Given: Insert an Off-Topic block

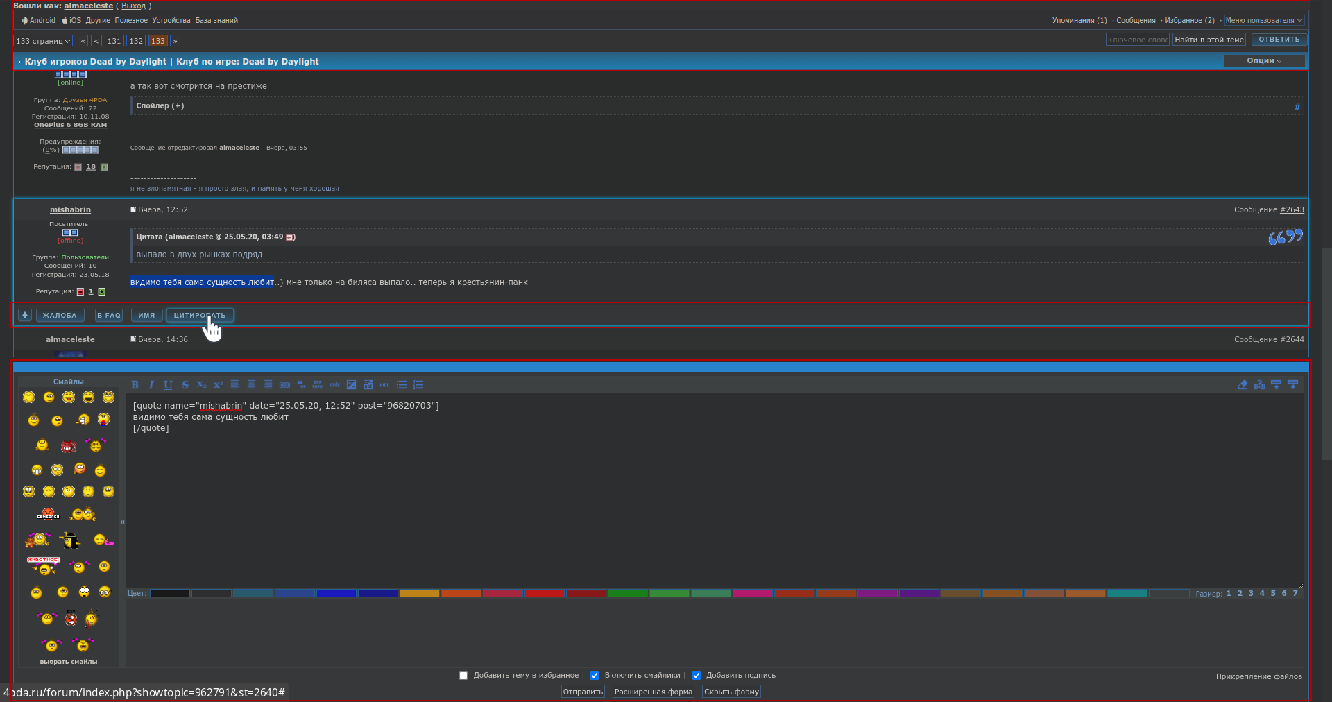Looking at the screenshot, I should click(x=318, y=385).
